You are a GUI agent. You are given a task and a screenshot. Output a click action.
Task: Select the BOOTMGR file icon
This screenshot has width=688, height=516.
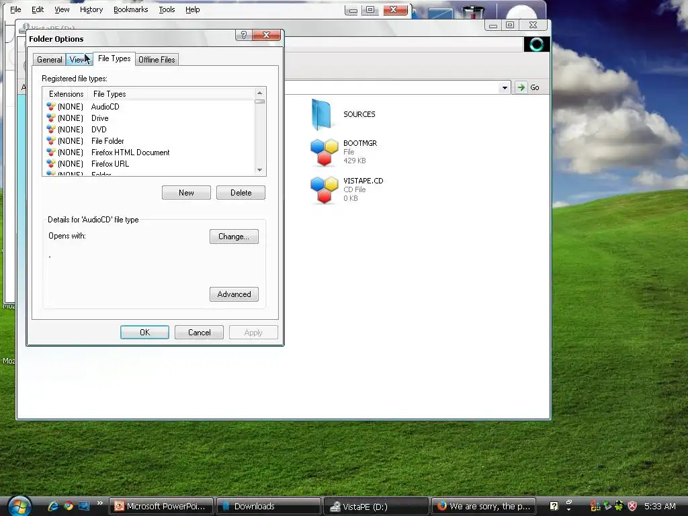pyautogui.click(x=325, y=152)
